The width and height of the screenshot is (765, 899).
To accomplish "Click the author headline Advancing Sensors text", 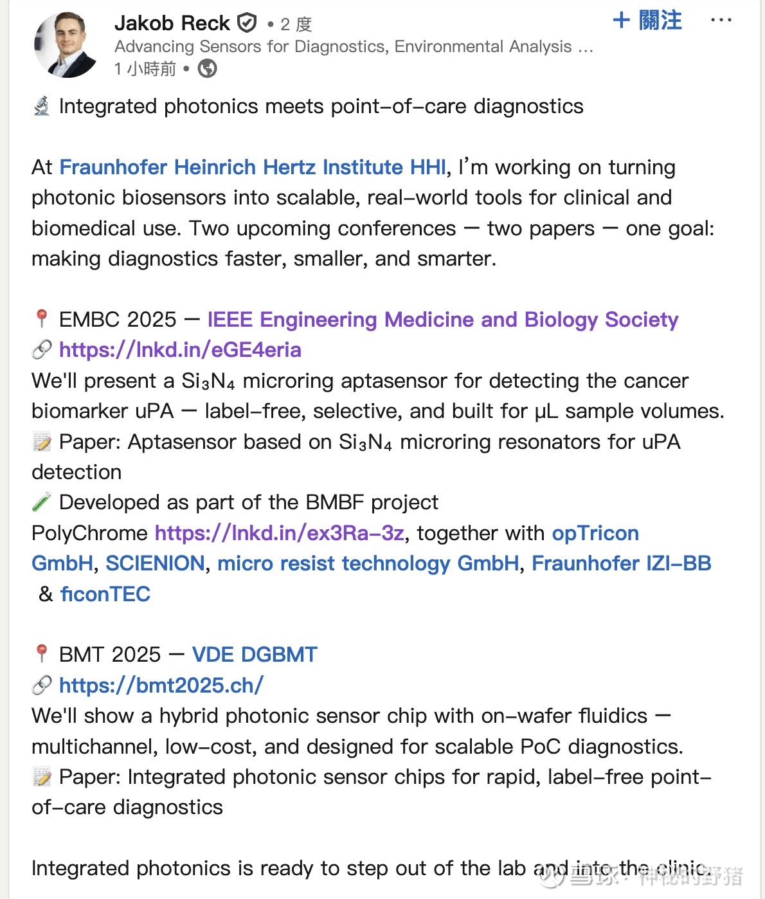I will point(354,46).
